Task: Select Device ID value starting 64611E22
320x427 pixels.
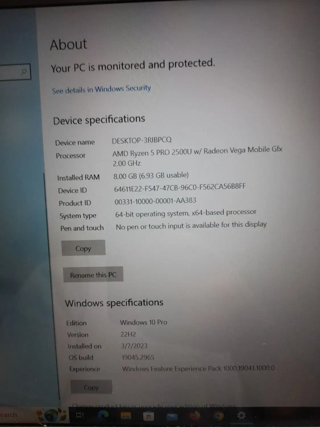Action: pyautogui.click(x=180, y=188)
